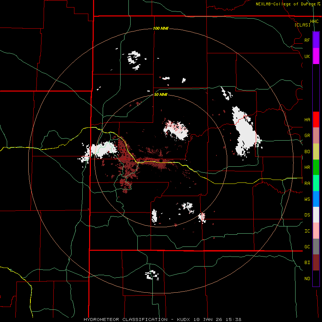The width and height of the screenshot is (322, 322).
Task: Click the HR green legend swatch
Action: coord(316,167)
